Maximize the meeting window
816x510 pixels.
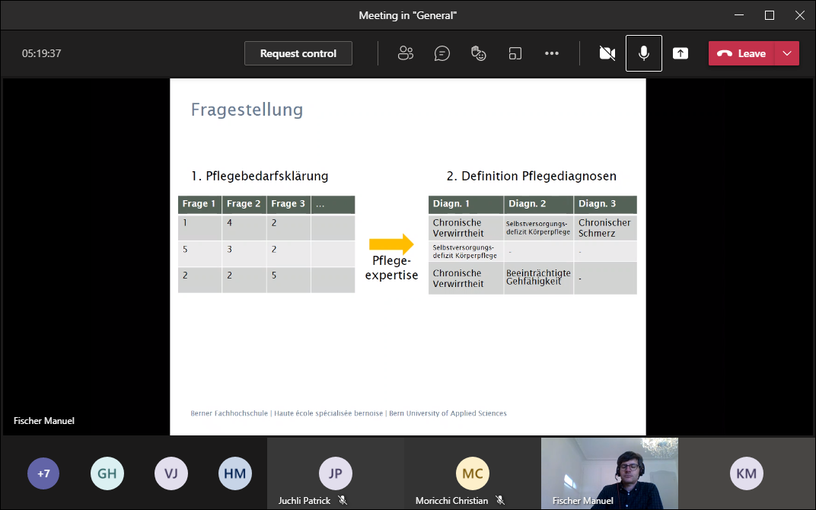[770, 15]
